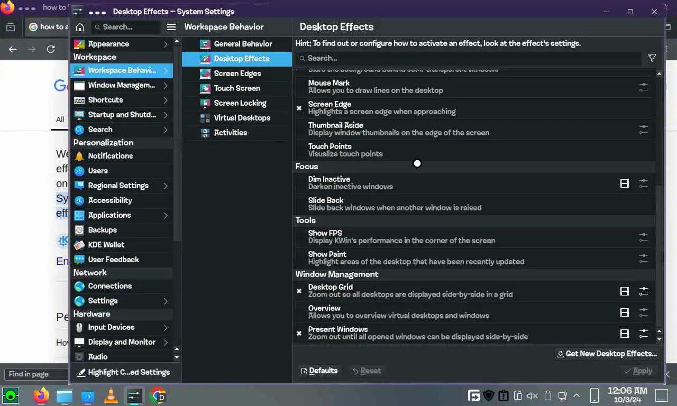
Task: Select the Touch Points effect row
Action: click(474, 150)
